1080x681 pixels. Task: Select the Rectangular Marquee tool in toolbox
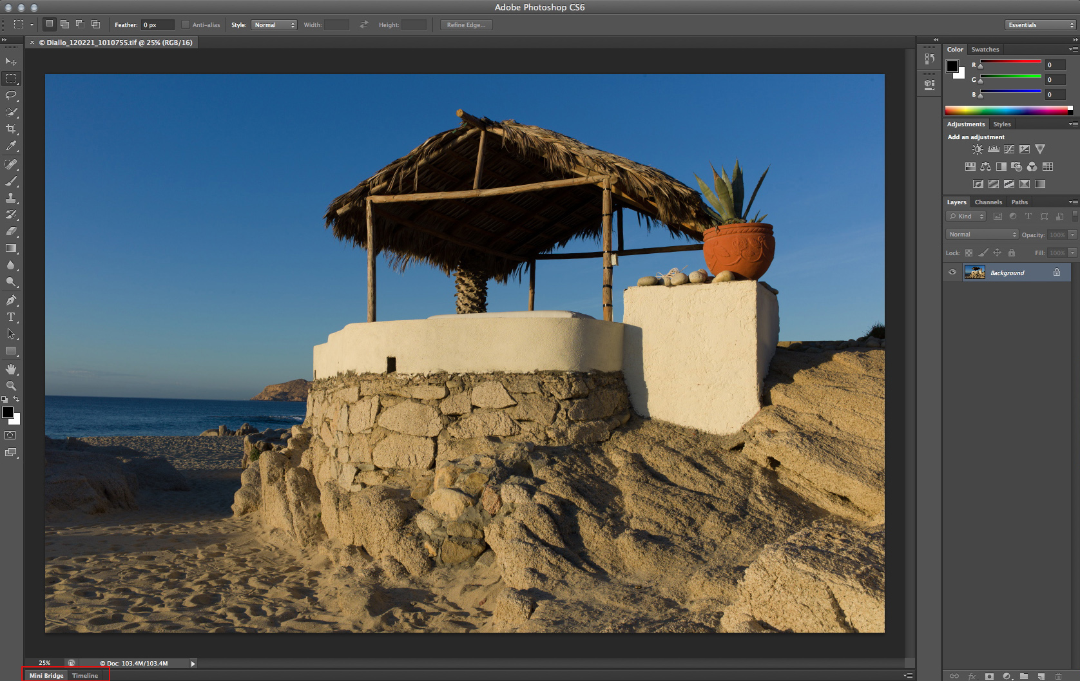tap(11, 79)
